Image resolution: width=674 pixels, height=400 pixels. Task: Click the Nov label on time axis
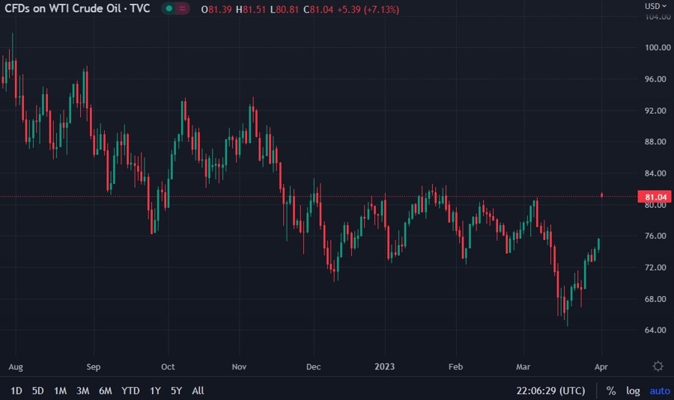click(239, 367)
